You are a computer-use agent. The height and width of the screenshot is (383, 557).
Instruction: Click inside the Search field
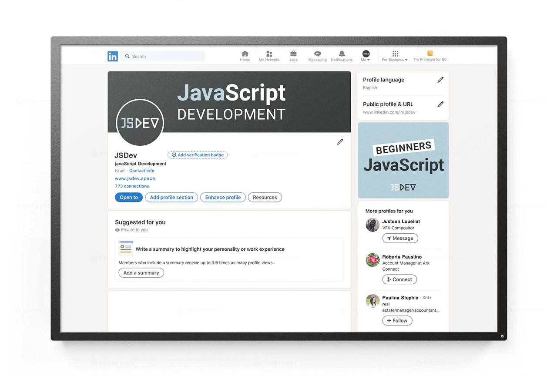click(x=163, y=56)
